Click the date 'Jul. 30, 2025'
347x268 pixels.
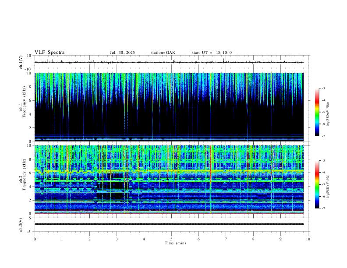pos(122,53)
